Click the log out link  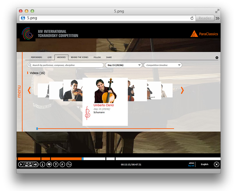(x=191, y=166)
